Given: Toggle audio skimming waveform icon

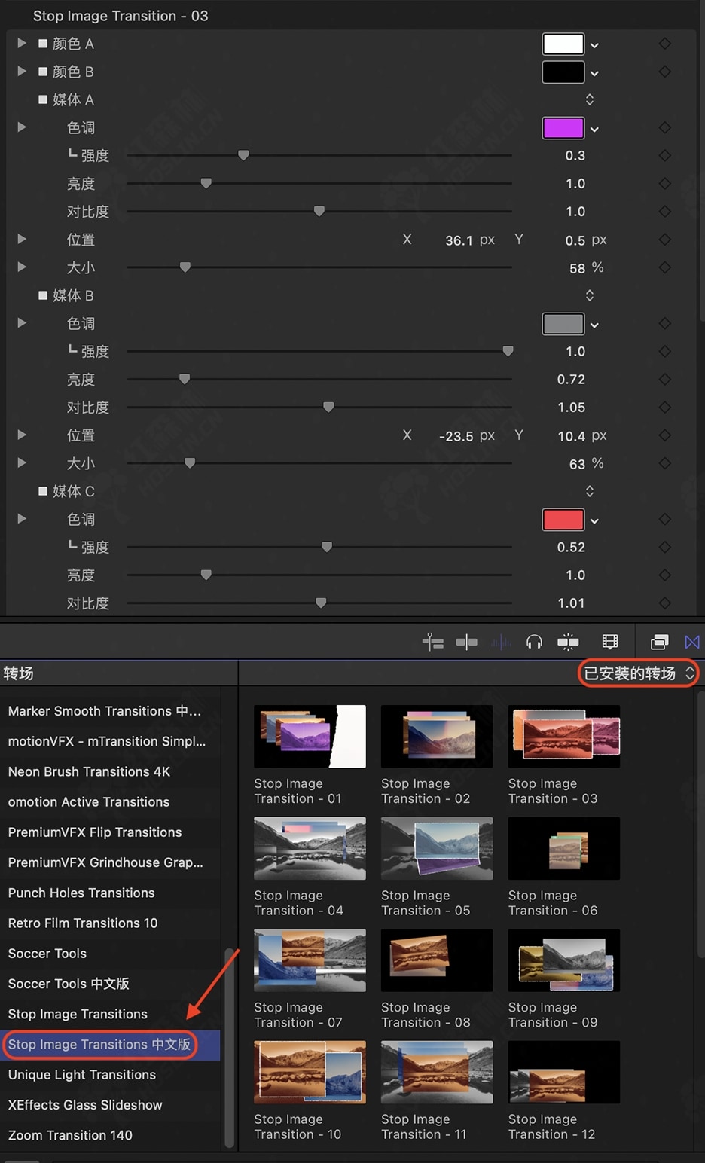Looking at the screenshot, I should pos(501,642).
